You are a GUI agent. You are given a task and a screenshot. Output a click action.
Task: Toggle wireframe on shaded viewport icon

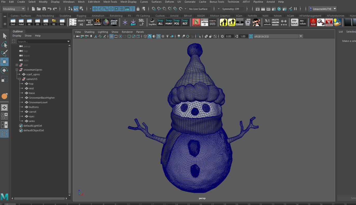pyautogui.click(x=158, y=36)
